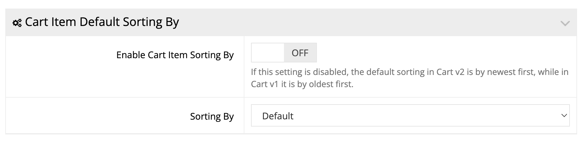
Task: Click the Sorting By combo box field
Action: [410, 116]
